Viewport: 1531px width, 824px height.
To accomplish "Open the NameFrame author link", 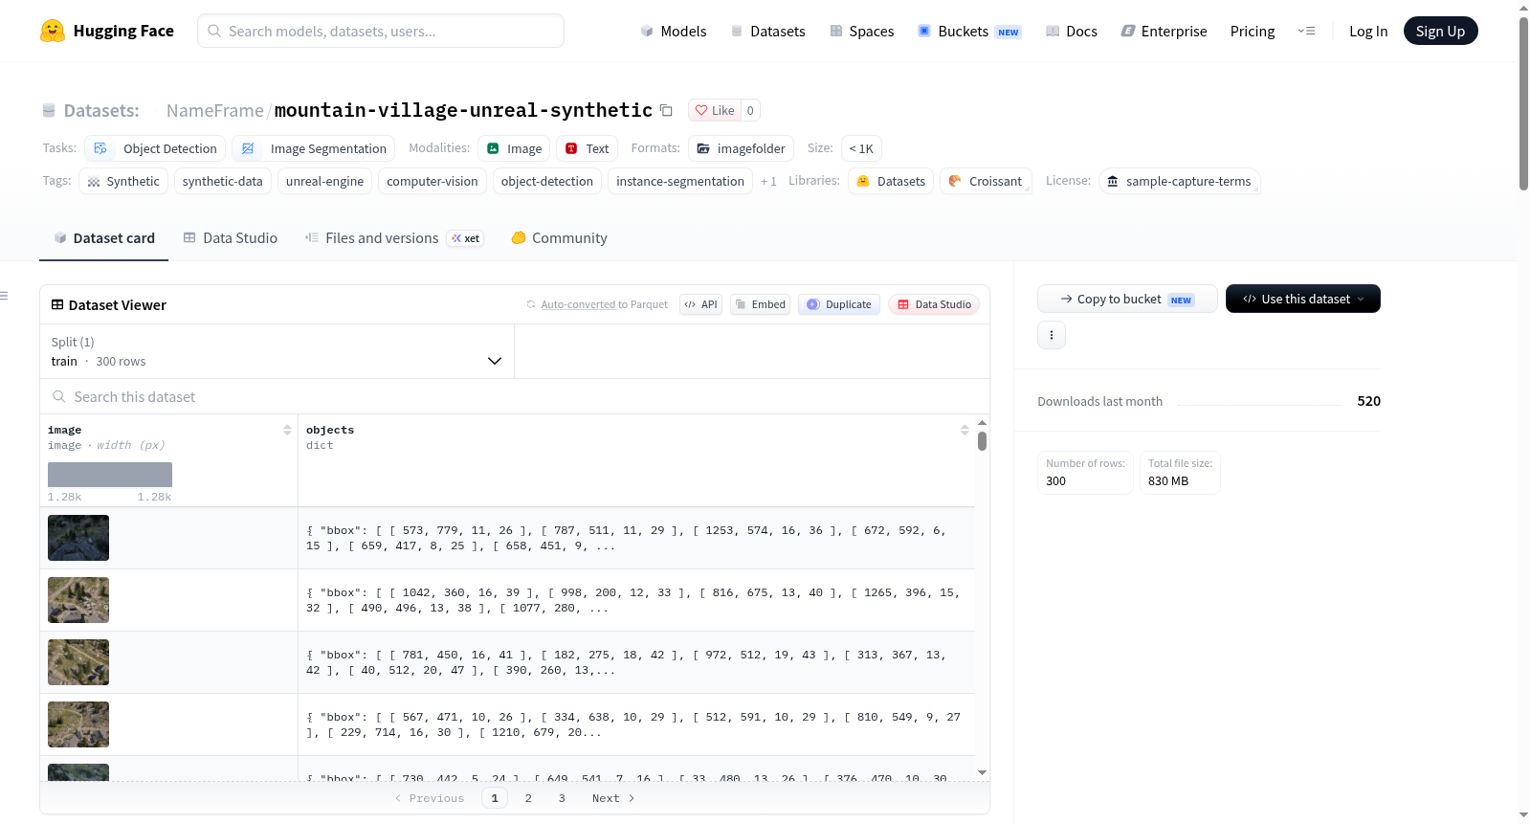I will click(214, 110).
